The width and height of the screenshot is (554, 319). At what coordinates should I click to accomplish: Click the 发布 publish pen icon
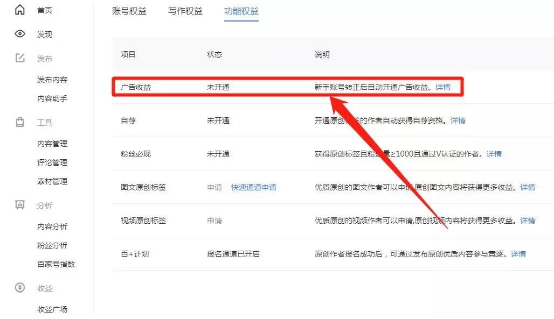click(19, 58)
